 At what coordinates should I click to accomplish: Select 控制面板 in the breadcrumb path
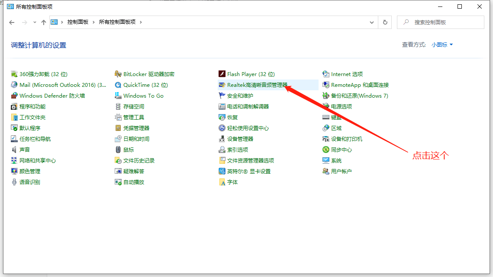click(x=77, y=22)
